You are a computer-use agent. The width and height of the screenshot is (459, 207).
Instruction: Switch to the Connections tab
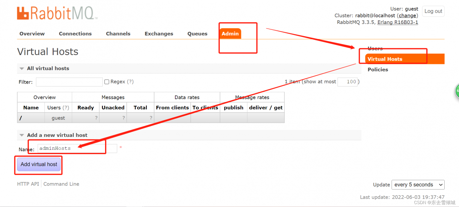pos(75,34)
